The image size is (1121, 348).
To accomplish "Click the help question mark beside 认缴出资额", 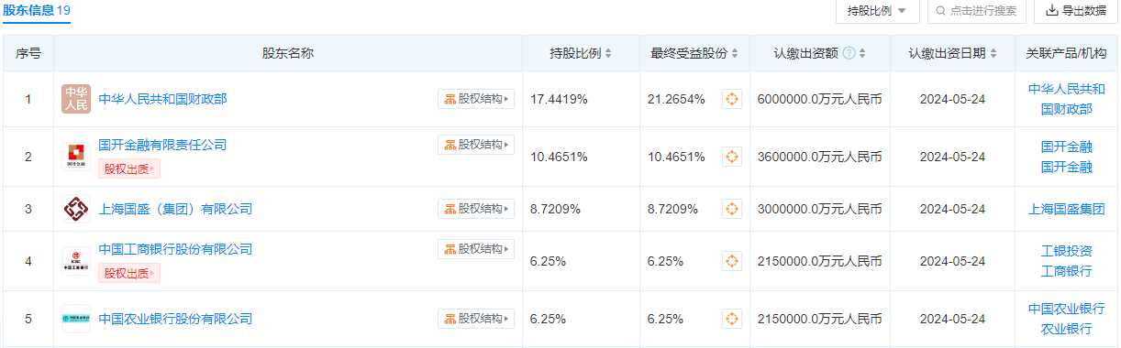I will point(849,53).
